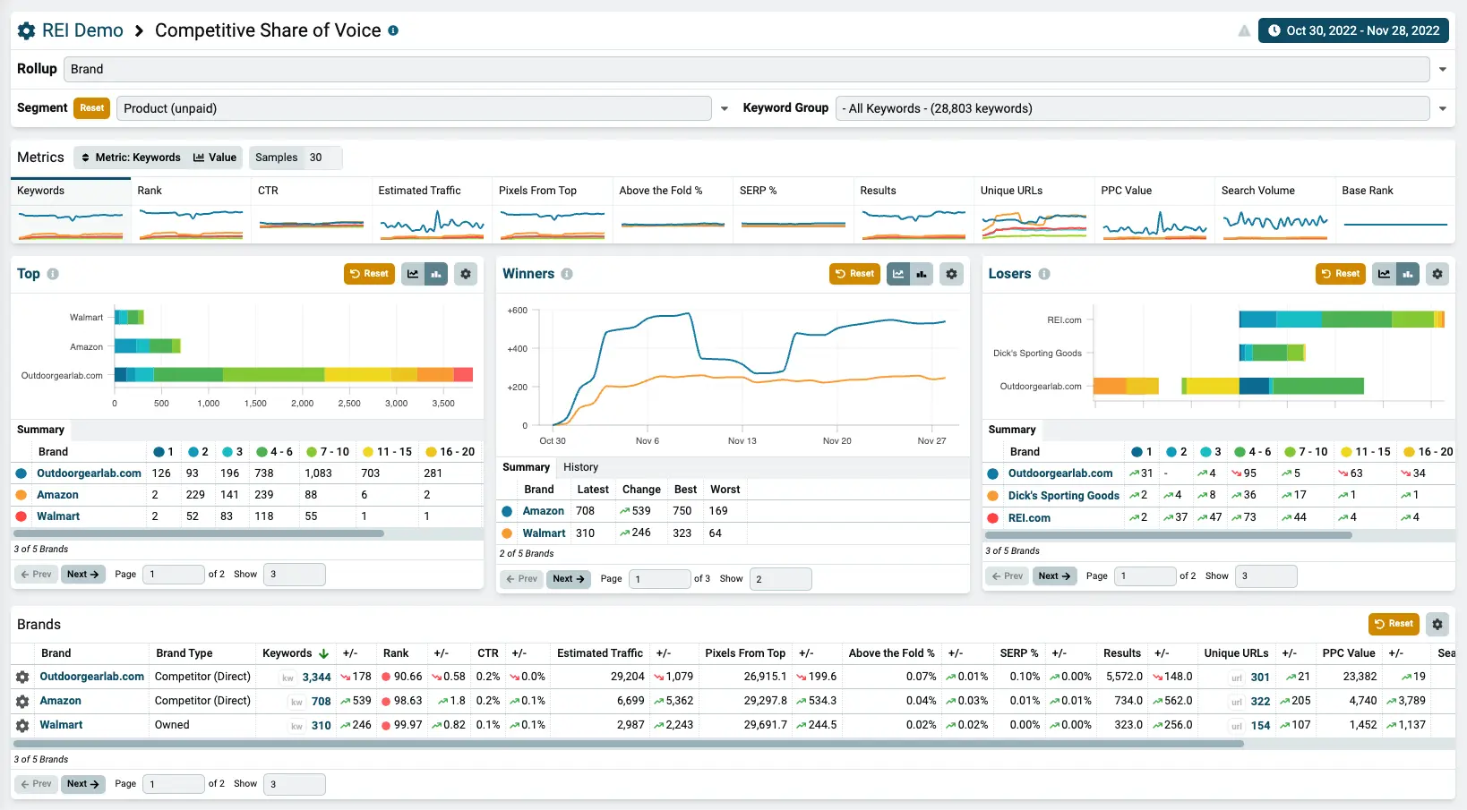The height and width of the screenshot is (810, 1467).
Task: Switch to History tab in Winners panel
Action: [580, 467]
